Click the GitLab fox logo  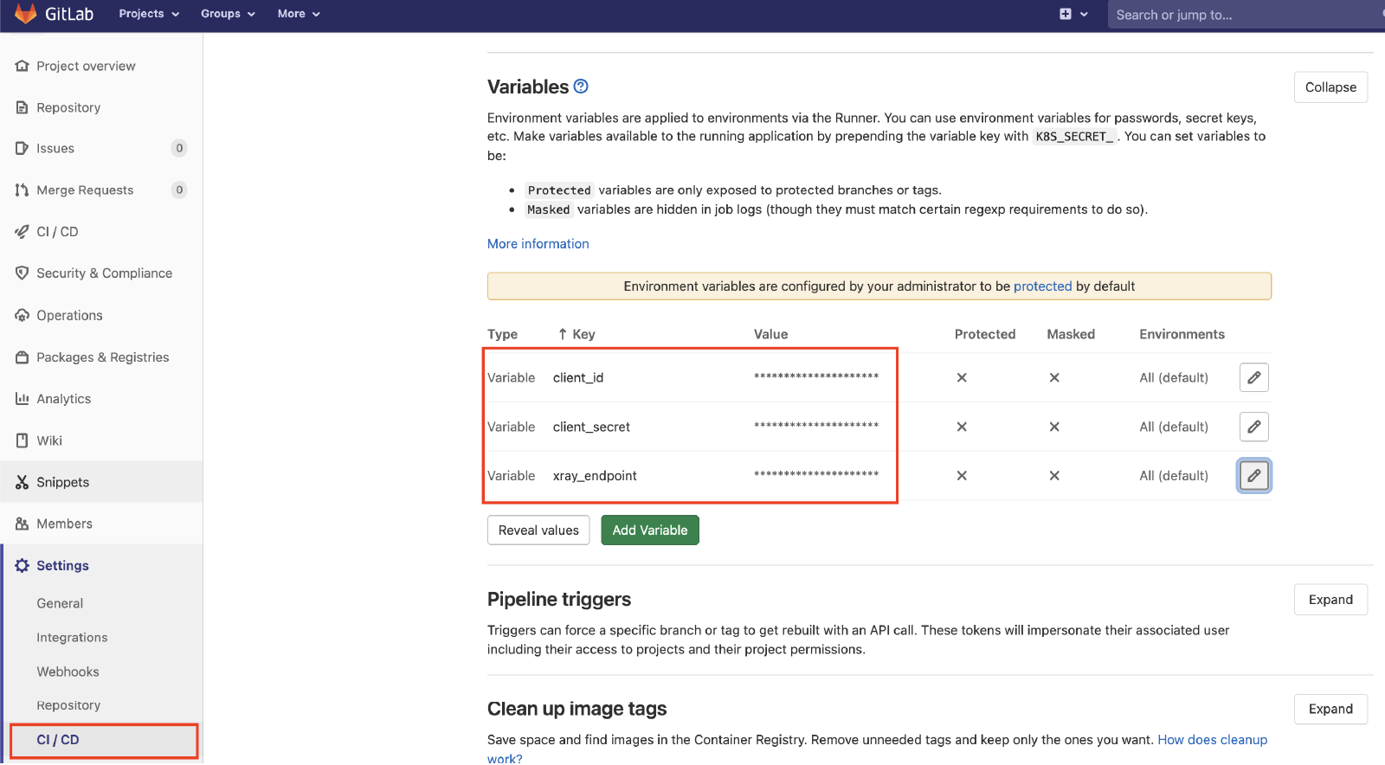(x=26, y=14)
